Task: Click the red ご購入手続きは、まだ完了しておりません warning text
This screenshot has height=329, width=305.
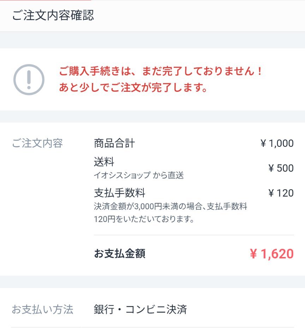Action: click(x=161, y=71)
